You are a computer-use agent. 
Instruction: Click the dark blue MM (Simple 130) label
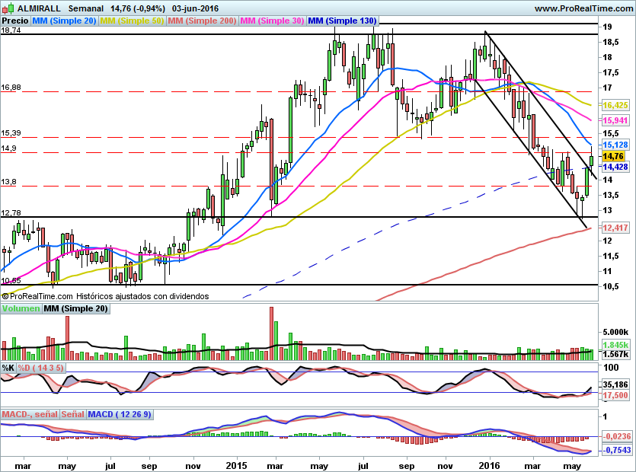(x=342, y=21)
